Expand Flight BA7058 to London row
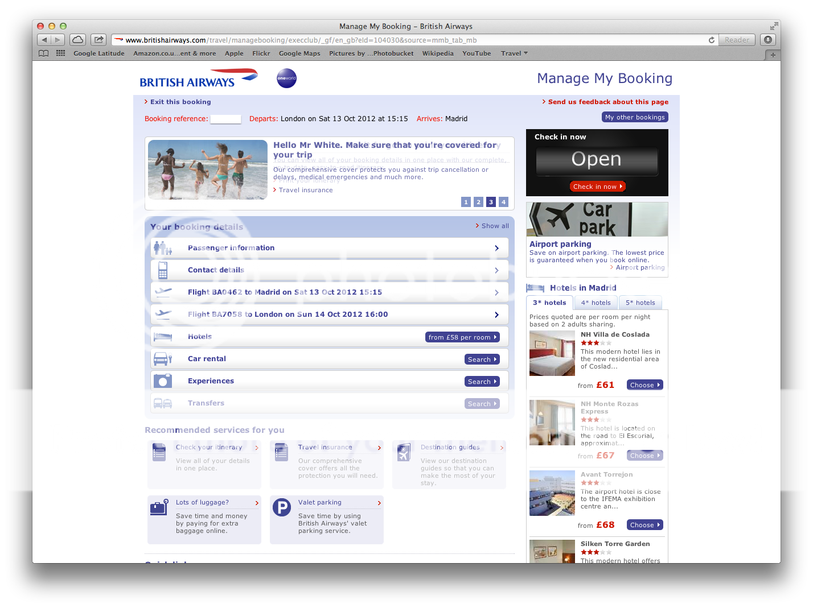 point(329,315)
